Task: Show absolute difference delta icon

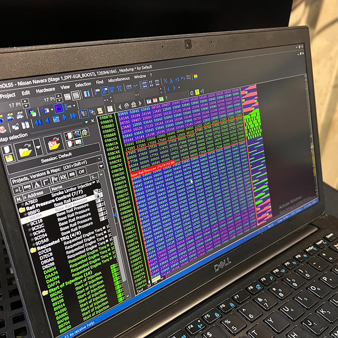Action: (x=171, y=81)
